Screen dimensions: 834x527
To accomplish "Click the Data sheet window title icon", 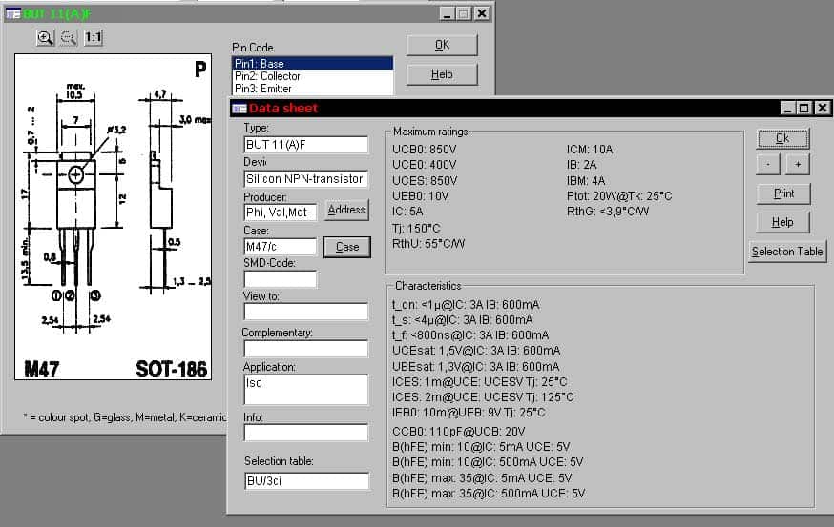I will pyautogui.click(x=240, y=109).
